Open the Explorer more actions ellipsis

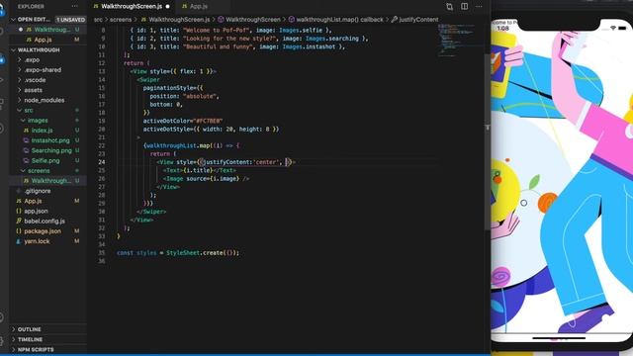click(75, 7)
